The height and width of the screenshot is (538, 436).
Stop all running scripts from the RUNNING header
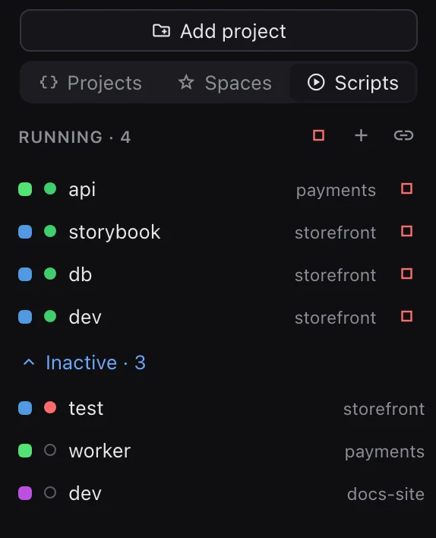click(319, 135)
